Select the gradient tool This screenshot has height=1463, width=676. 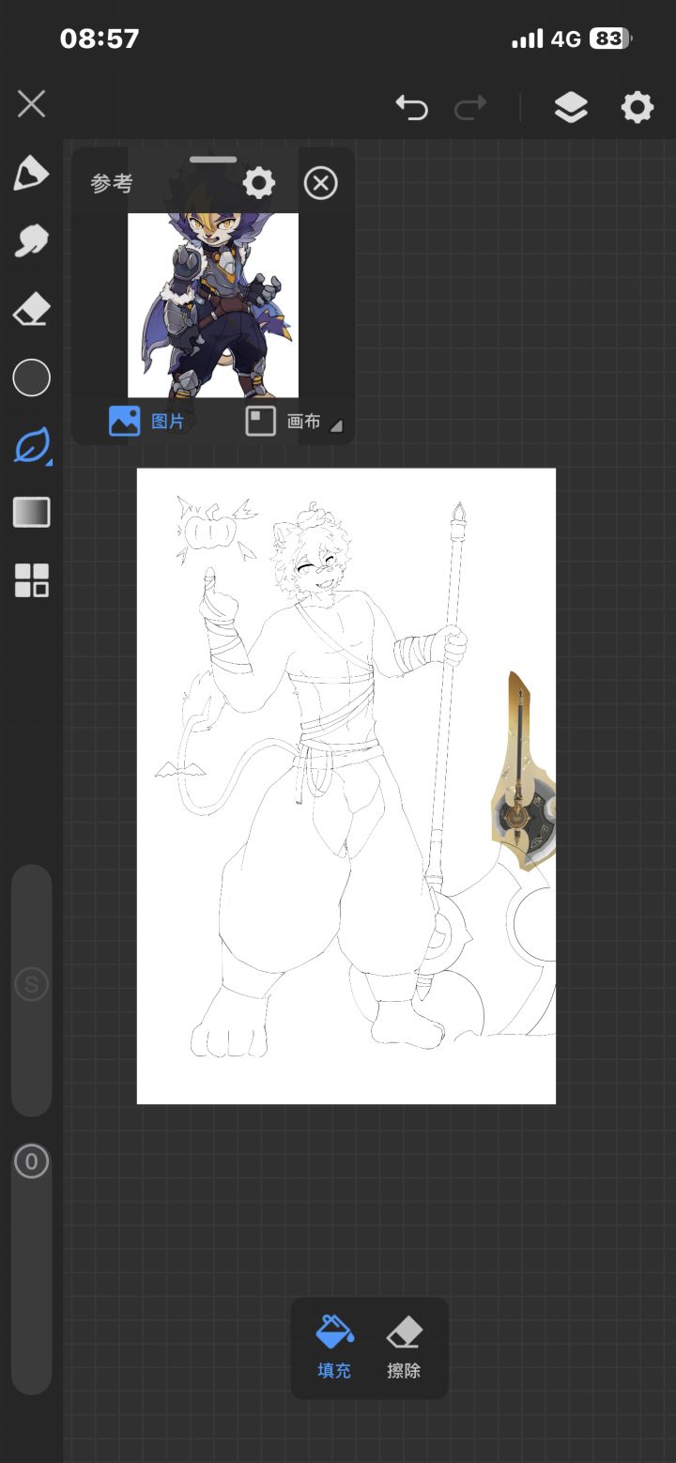[x=31, y=513]
